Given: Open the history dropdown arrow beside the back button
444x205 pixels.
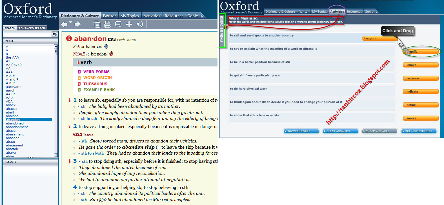Looking at the screenshot, I should pyautogui.click(x=71, y=22).
